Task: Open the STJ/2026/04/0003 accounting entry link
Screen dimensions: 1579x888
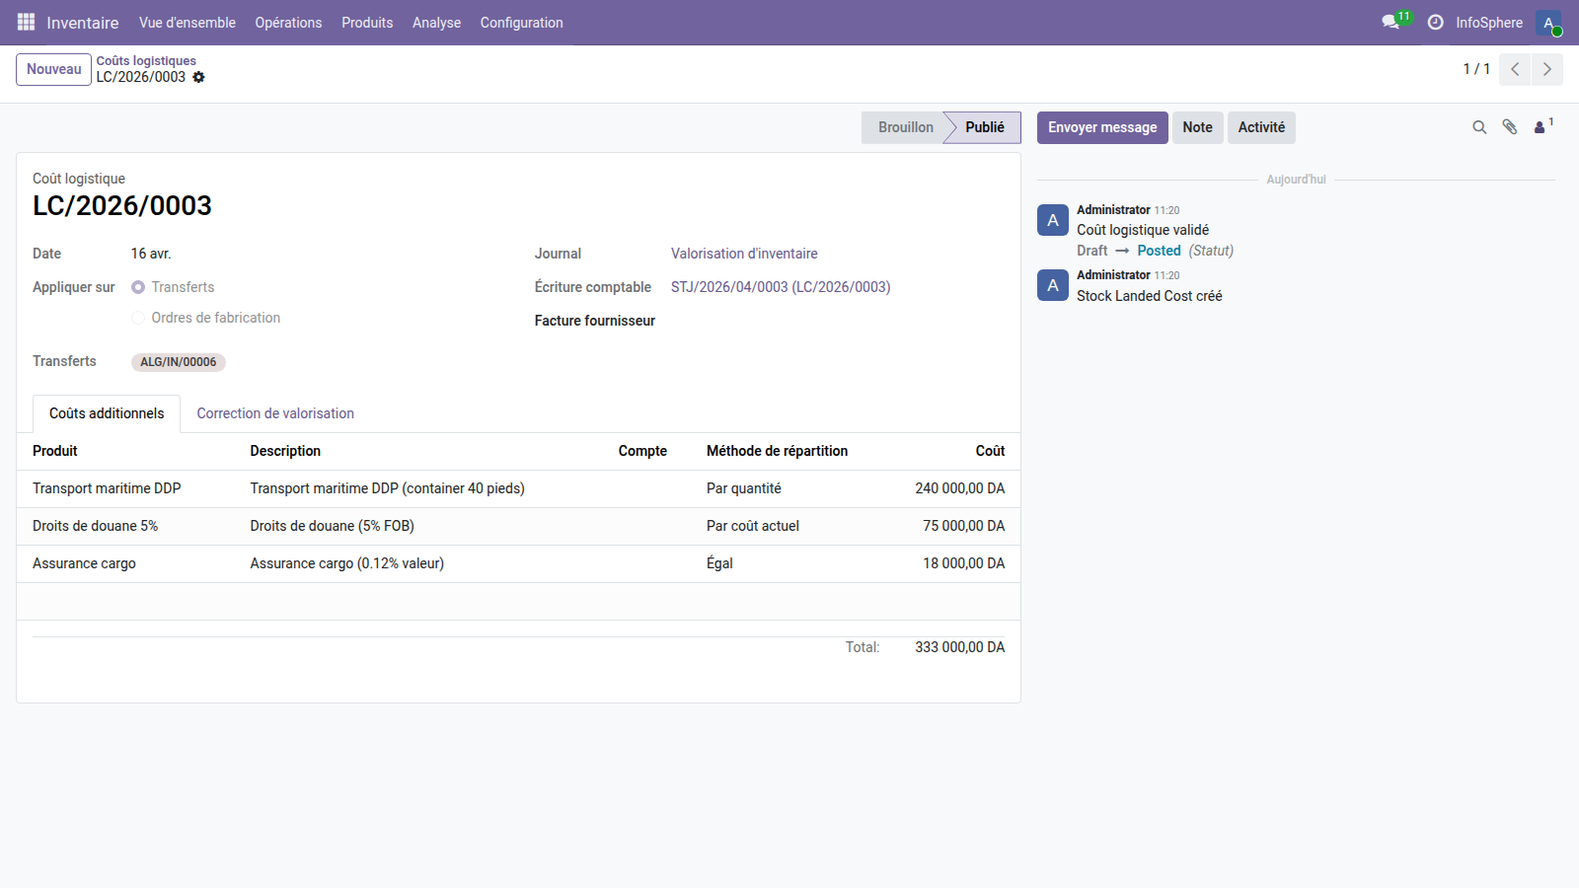Action: 780,287
